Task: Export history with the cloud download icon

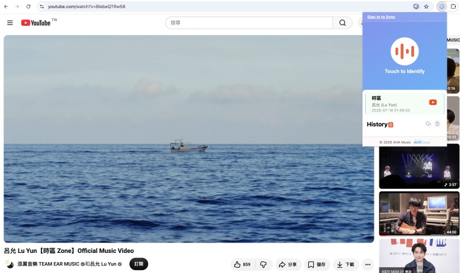Action: [428, 124]
